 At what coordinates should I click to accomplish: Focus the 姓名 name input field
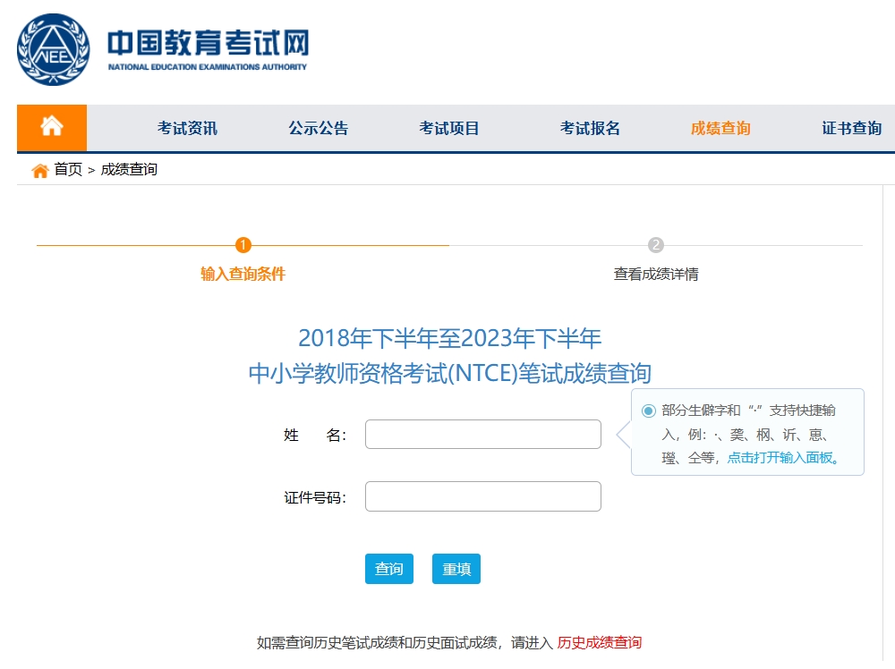(482, 435)
